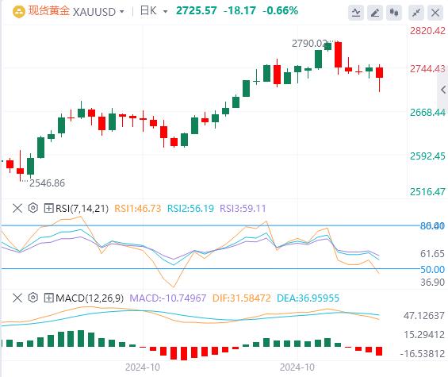This screenshot has width=448, height=377.
Task: Click the 2790.02 high price marker
Action: 309,44
